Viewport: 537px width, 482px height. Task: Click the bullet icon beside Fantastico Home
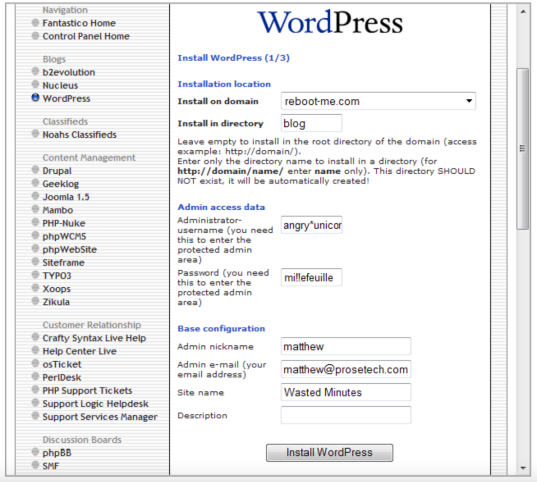tap(35, 22)
